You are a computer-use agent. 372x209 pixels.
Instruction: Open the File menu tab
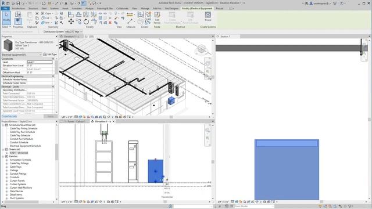5,9
